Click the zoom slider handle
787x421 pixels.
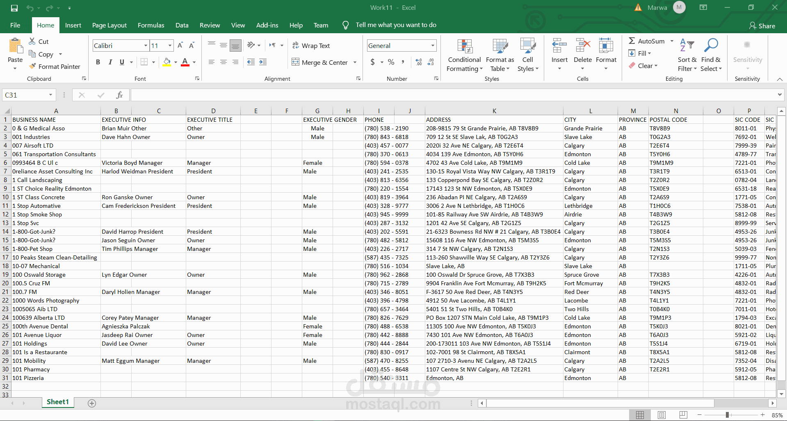(x=727, y=415)
